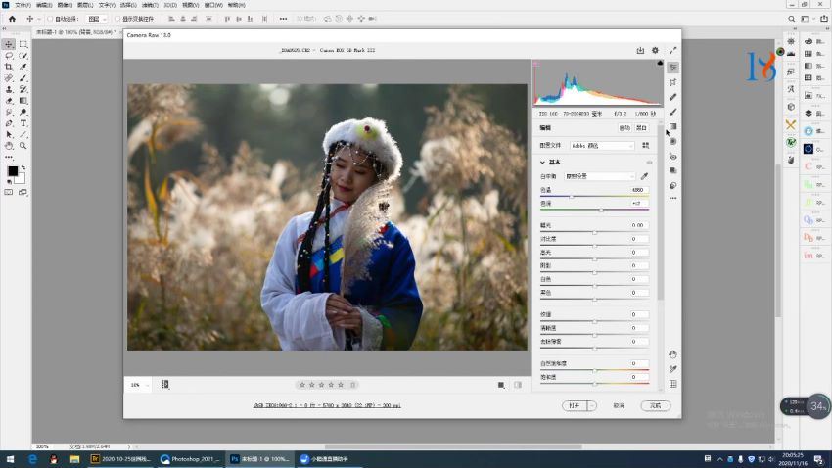Click the Photoshop Home icon in options bar
832x468 pixels.
[x=12, y=19]
